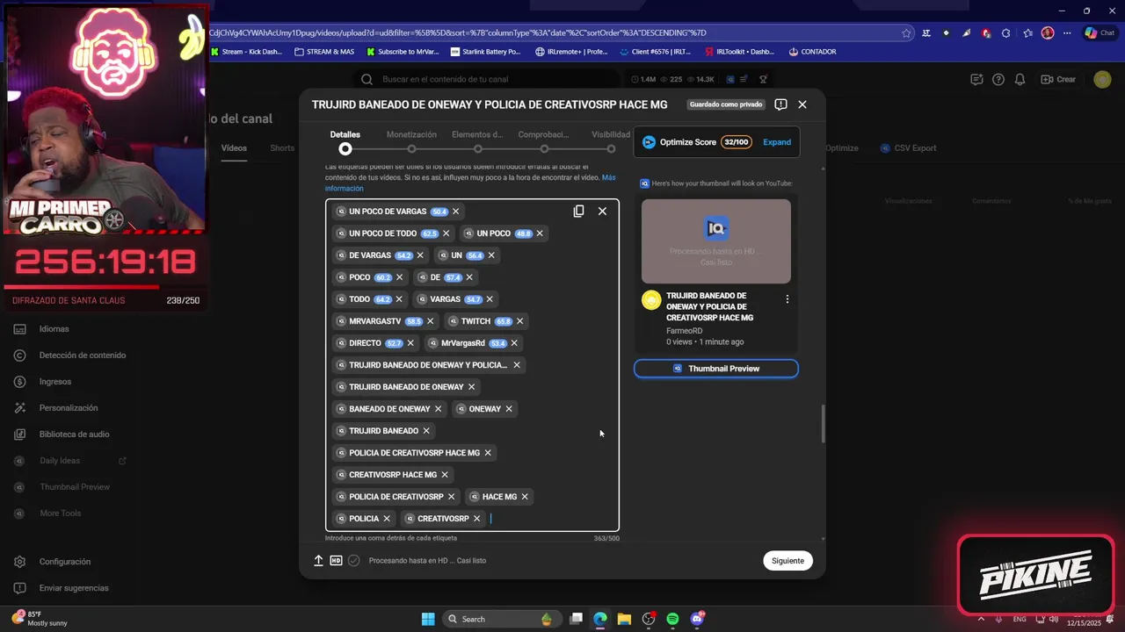
Task: Remove the 'HACE MG' tag
Action: pos(525,497)
